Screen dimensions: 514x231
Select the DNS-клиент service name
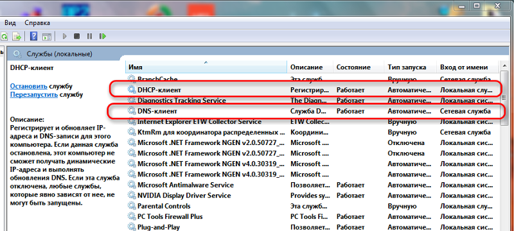tap(157, 111)
